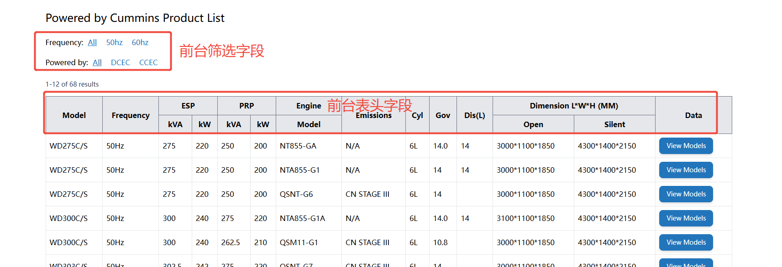Click the '10.8' Gov value
The width and height of the screenshot is (782, 267).
[441, 242]
